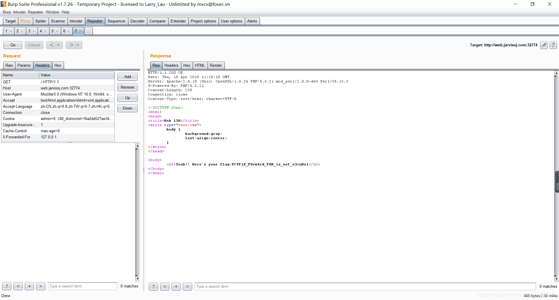Move header Down

pos(128,108)
